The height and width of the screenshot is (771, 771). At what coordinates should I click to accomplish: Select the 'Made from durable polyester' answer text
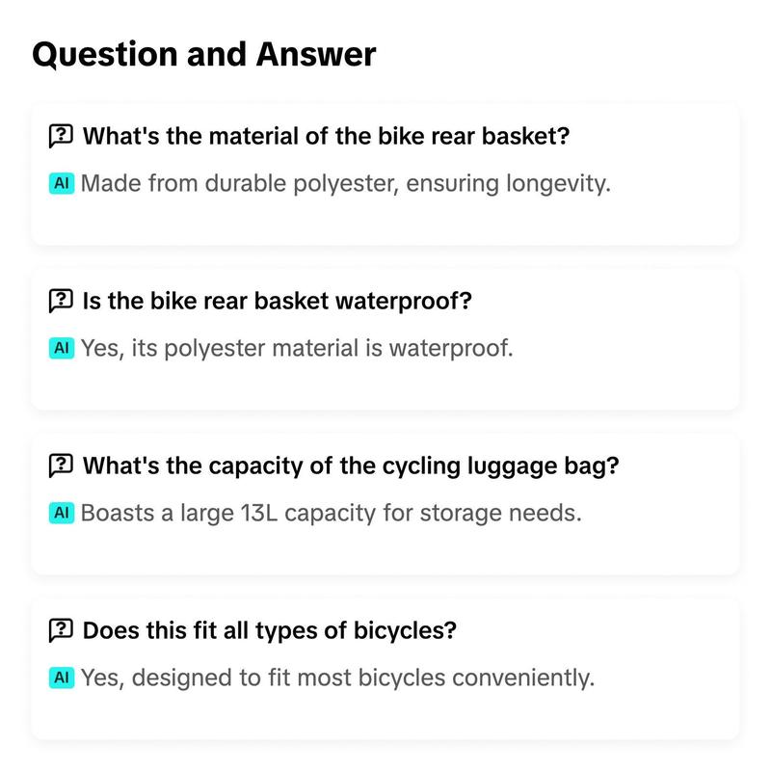346,183
